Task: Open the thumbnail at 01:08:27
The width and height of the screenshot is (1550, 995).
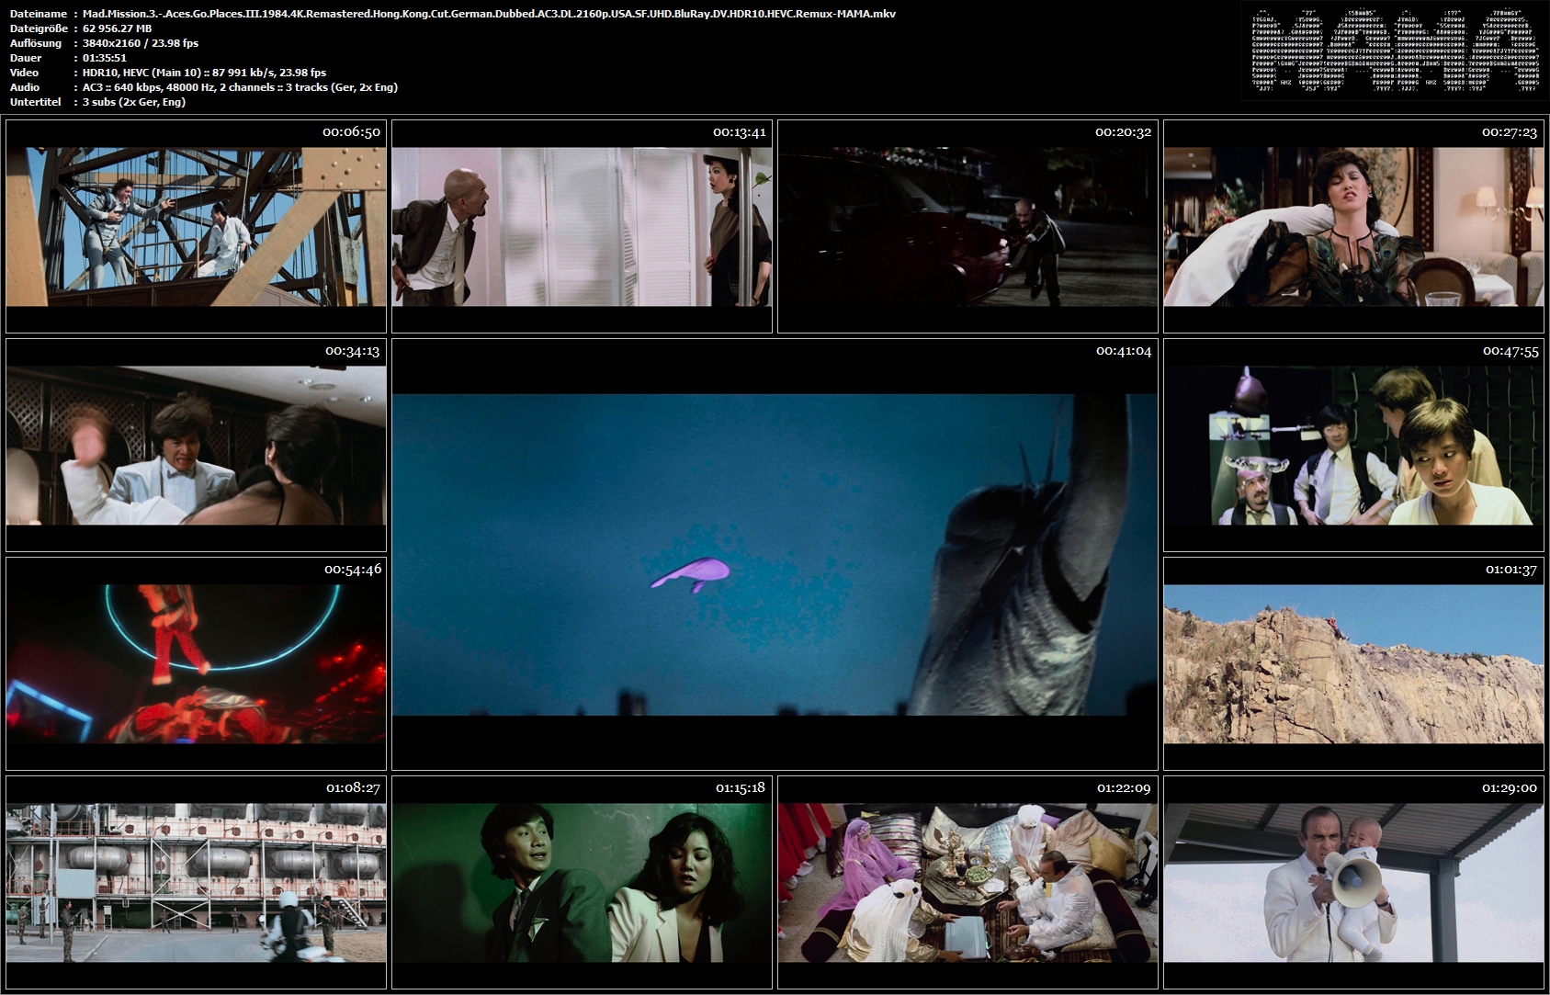Action: tap(196, 882)
